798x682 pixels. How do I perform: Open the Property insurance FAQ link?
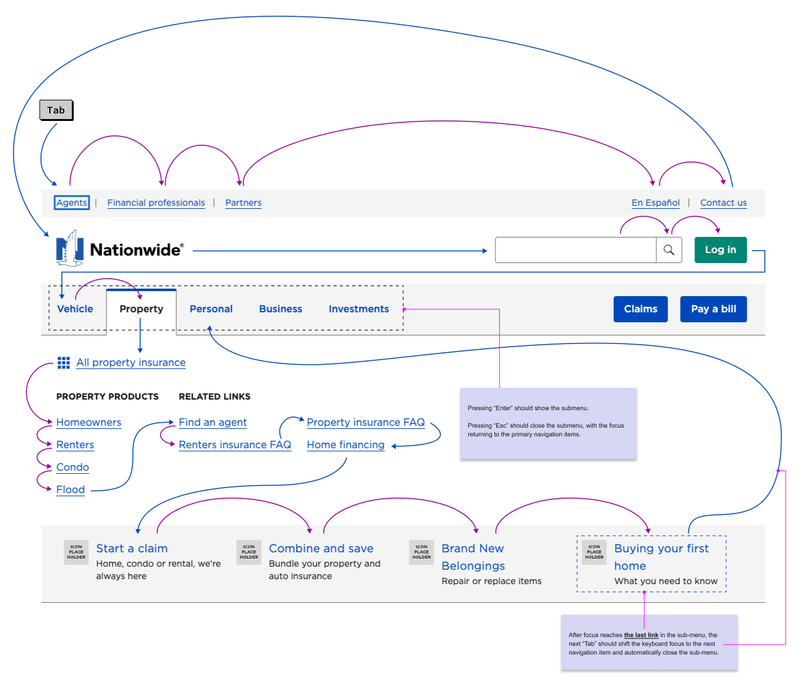pyautogui.click(x=366, y=423)
